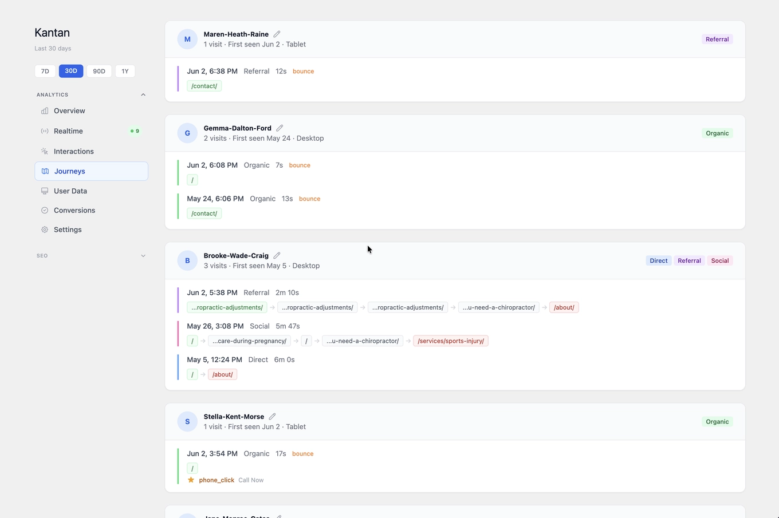
Task: Click ...care-during-pregnancy/ page chip
Action: (249, 341)
